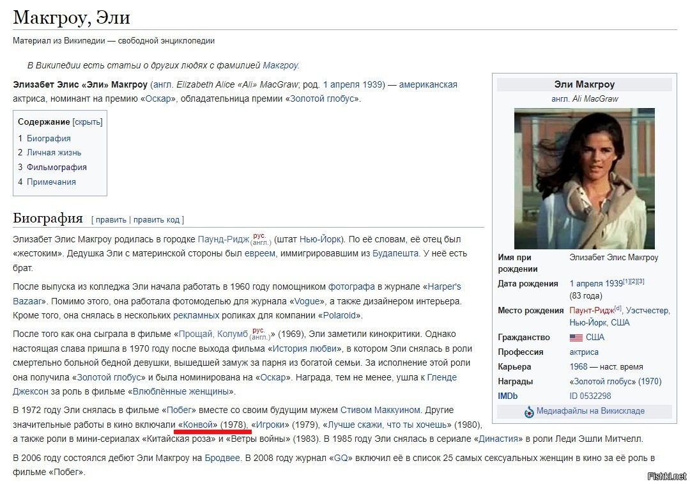Open the Прощай, Колумб film link
The height and width of the screenshot is (484, 690).
point(213,334)
